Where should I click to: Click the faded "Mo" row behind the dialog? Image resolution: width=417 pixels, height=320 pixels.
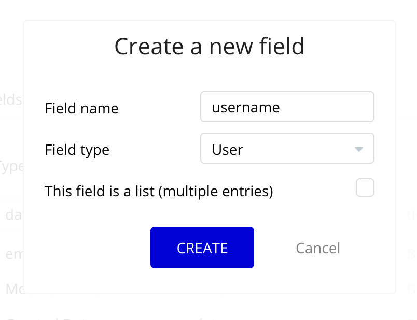coord(14,288)
